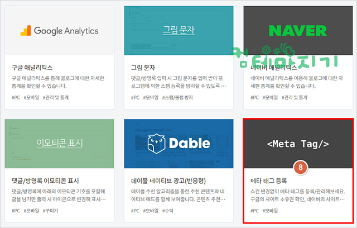Click the 네이버 애널리틱스 description text
Image resolution: width=357 pixels, height=228 pixels.
[296, 82]
